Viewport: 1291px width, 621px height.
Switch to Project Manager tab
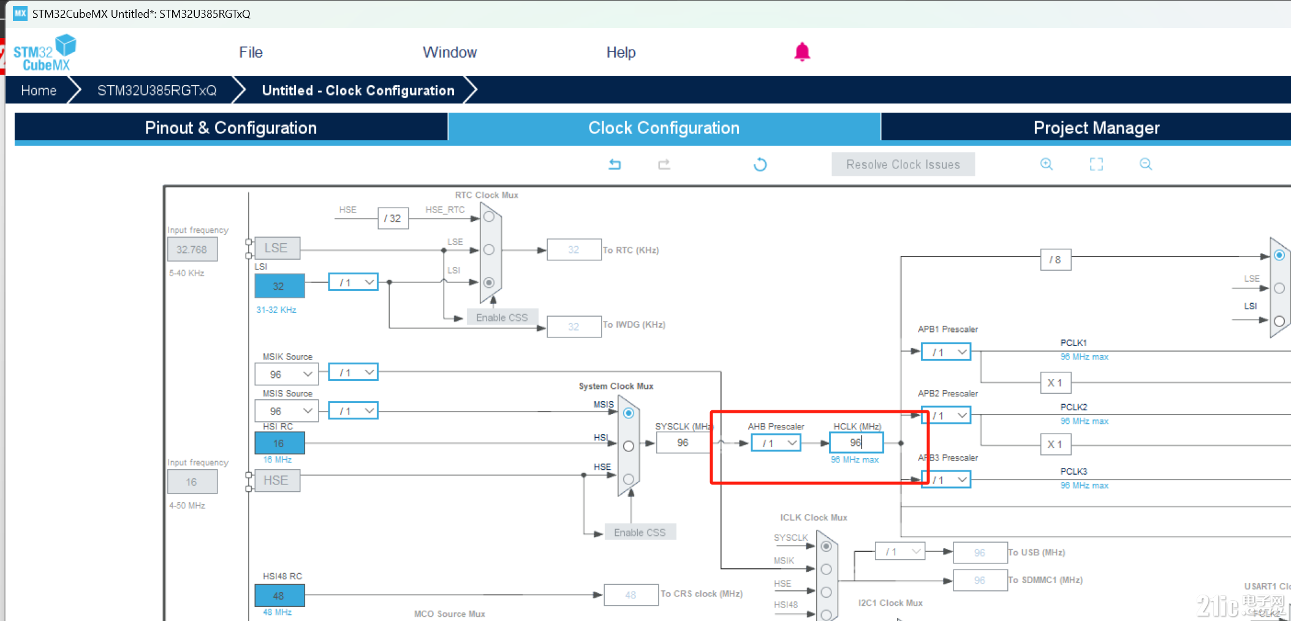pyautogui.click(x=1096, y=127)
